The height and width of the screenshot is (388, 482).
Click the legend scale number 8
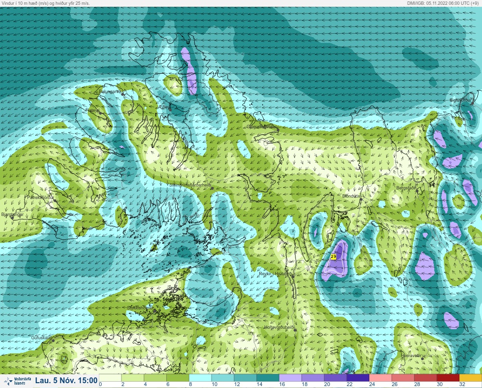pyautogui.click(x=190, y=384)
